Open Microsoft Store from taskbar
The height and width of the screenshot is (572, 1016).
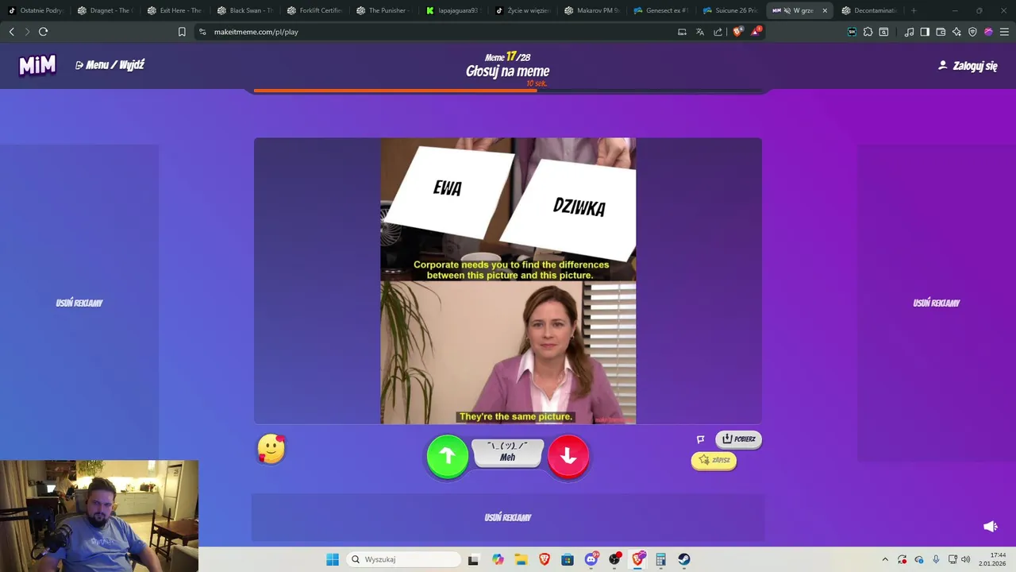568,559
